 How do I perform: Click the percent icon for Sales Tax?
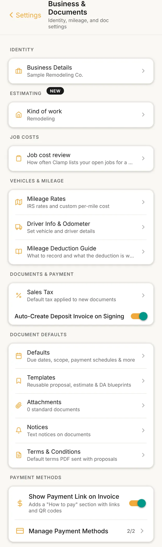tap(19, 296)
